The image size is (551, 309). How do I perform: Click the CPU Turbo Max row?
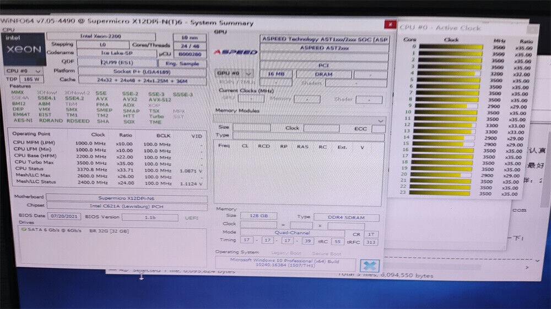[108, 163]
